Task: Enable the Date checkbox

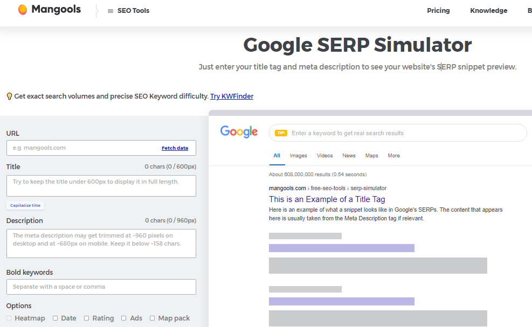Action: [56, 318]
